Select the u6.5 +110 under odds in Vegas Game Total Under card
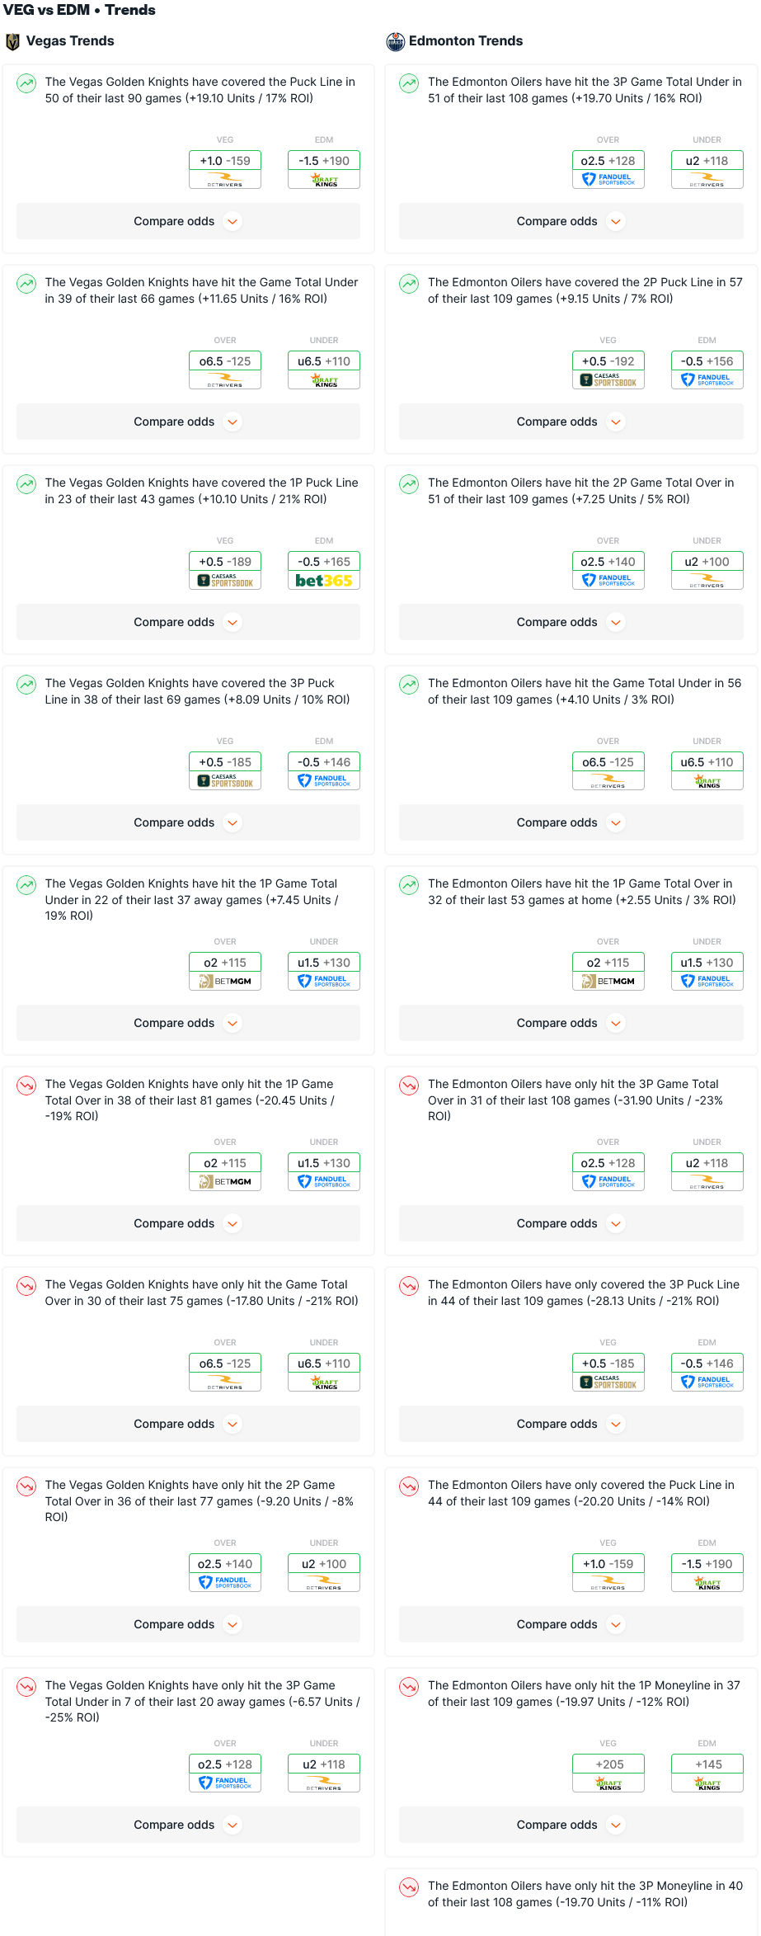Screen dimensions: 761x1936 pos(324,361)
